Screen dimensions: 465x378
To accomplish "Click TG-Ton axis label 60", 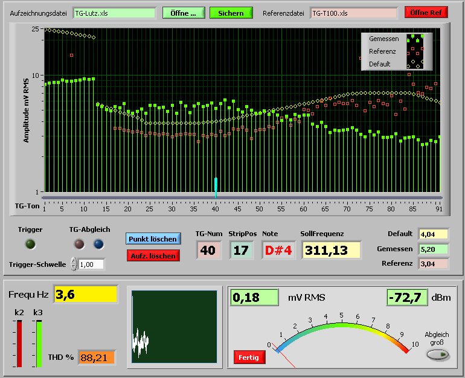I will click(303, 209).
